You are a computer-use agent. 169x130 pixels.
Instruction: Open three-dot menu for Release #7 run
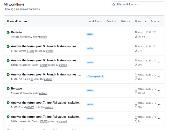pos(160,34)
